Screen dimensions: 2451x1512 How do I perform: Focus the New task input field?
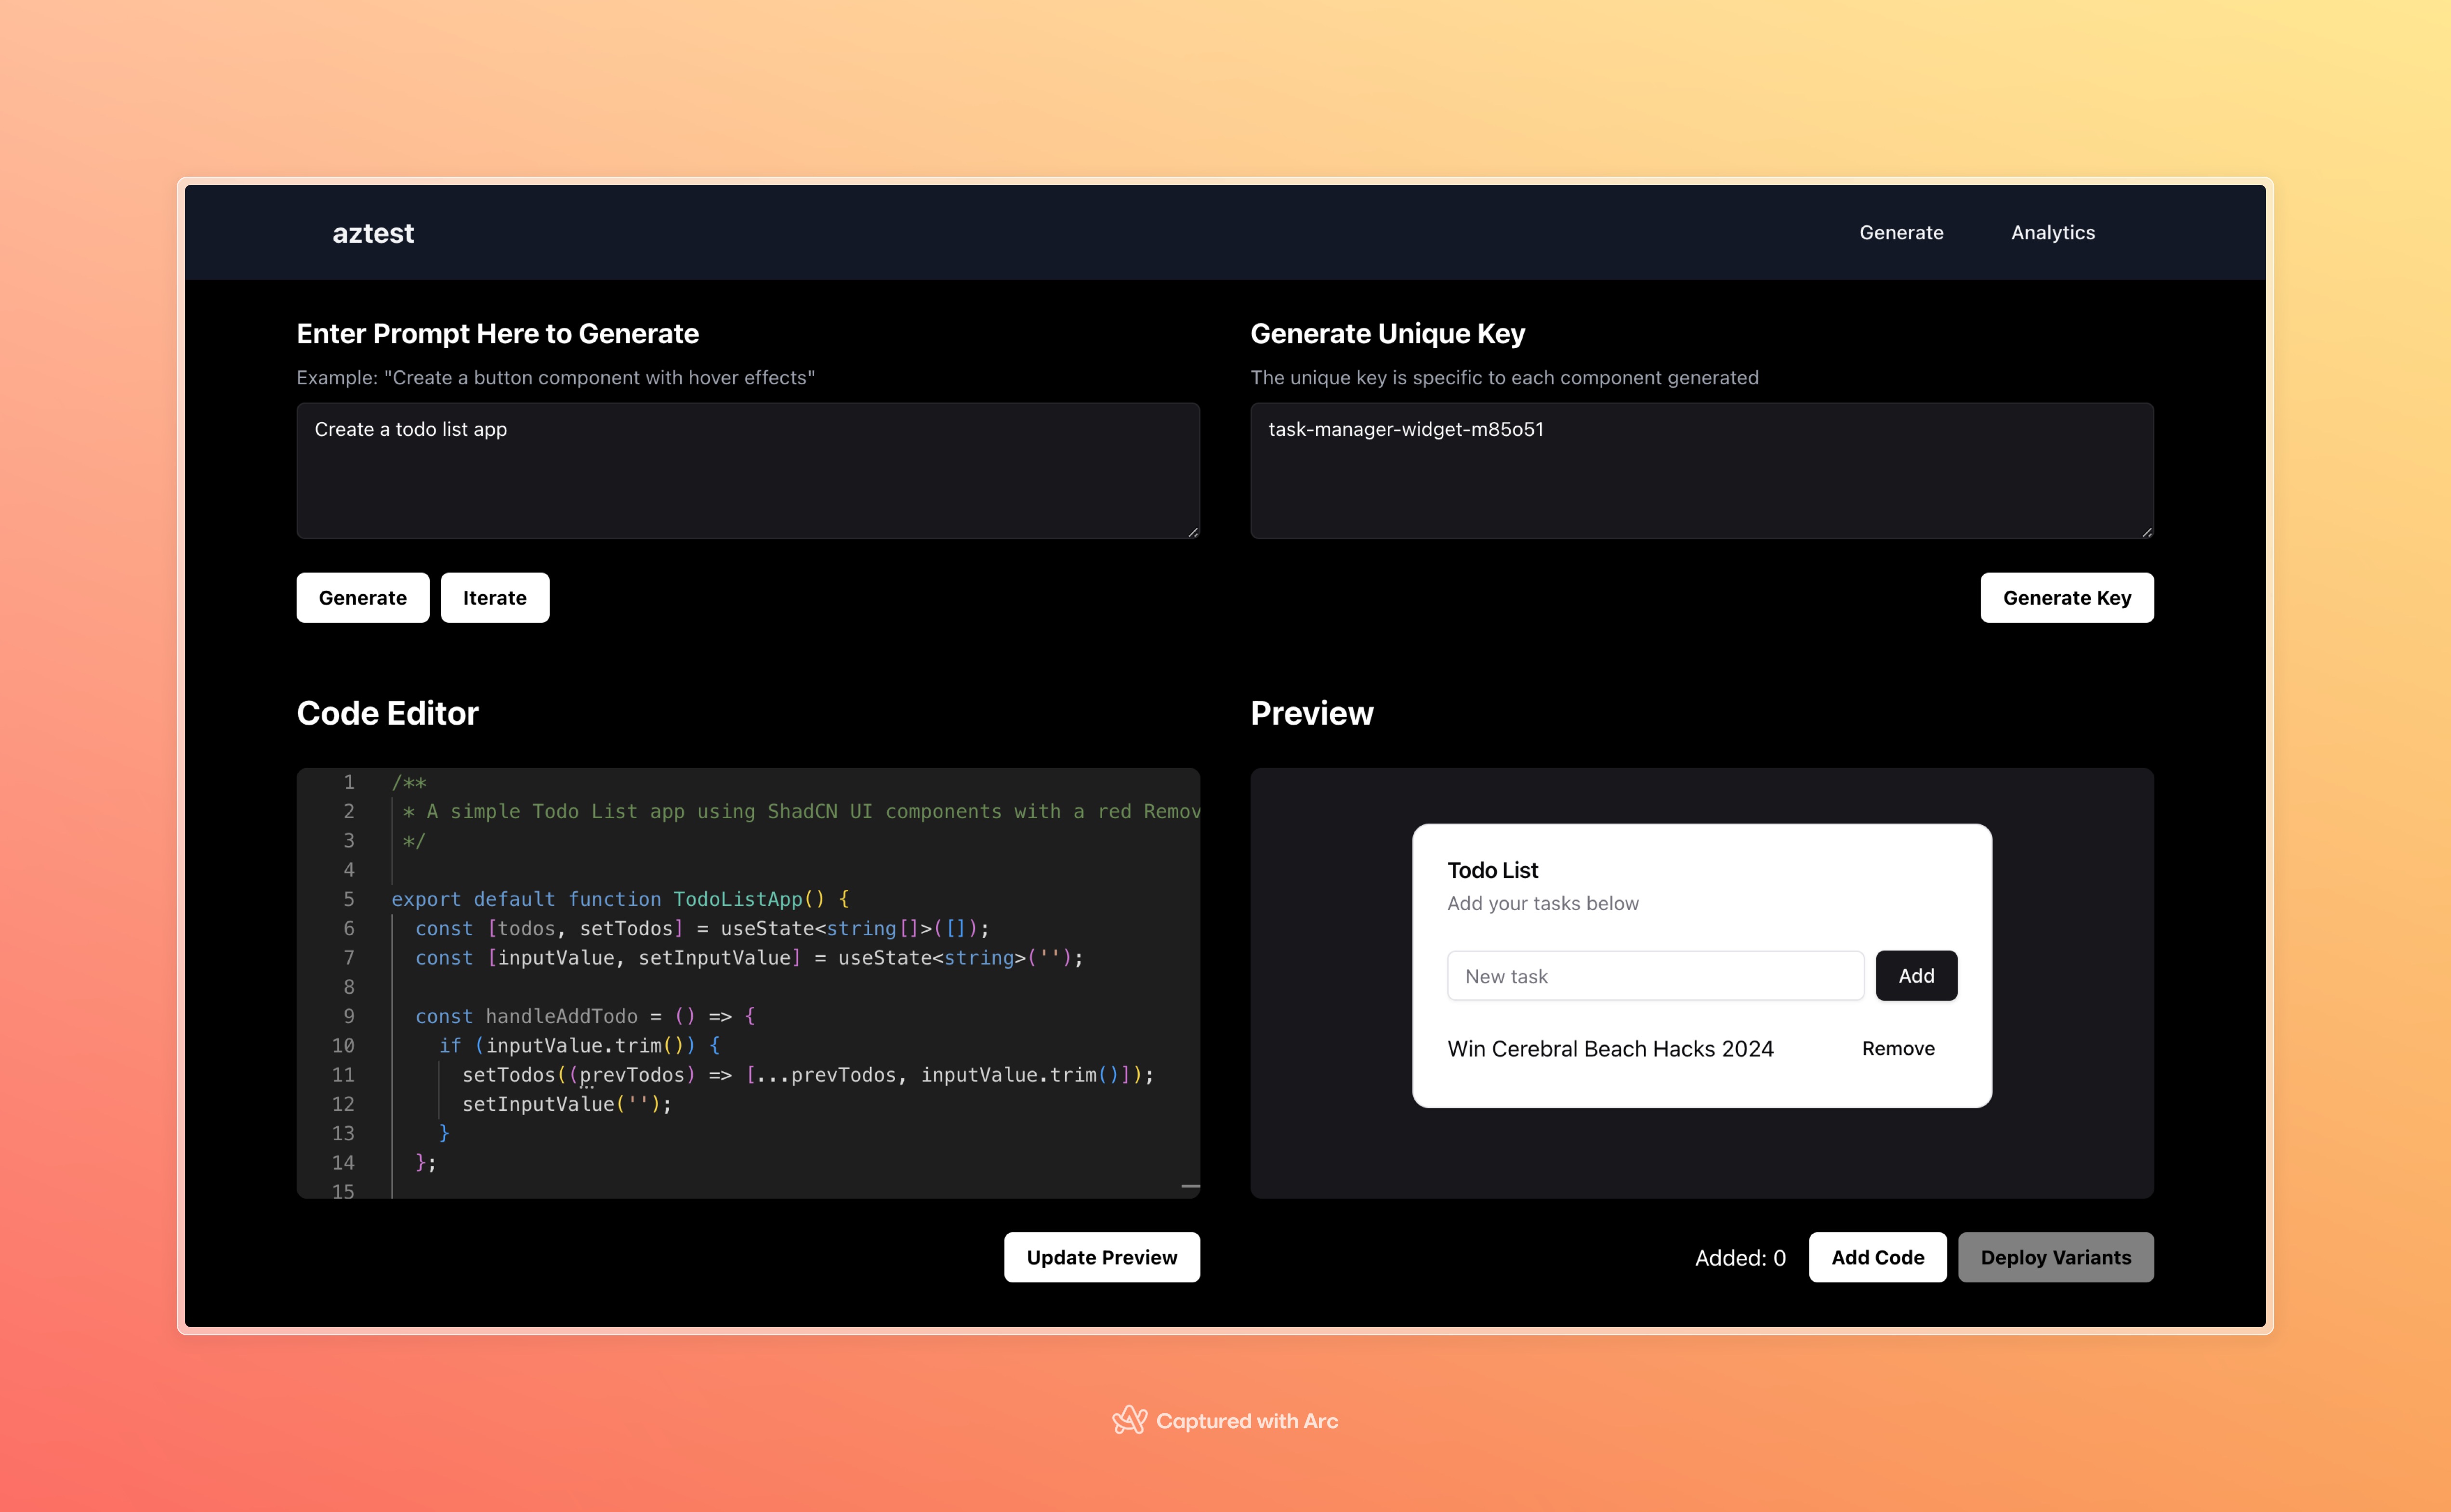[x=1655, y=975]
